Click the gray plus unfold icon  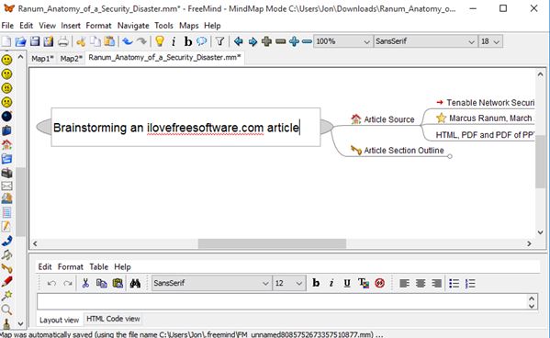(266, 41)
